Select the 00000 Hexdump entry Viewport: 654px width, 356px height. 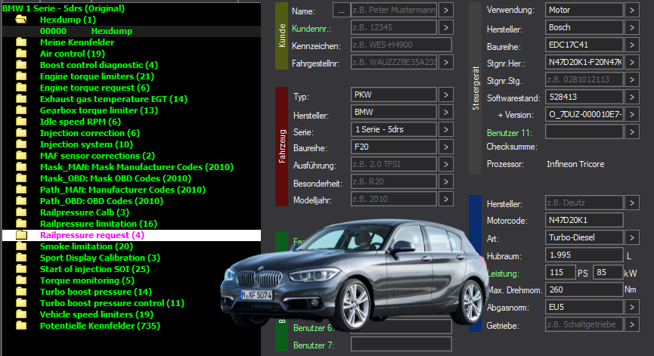click(x=132, y=31)
